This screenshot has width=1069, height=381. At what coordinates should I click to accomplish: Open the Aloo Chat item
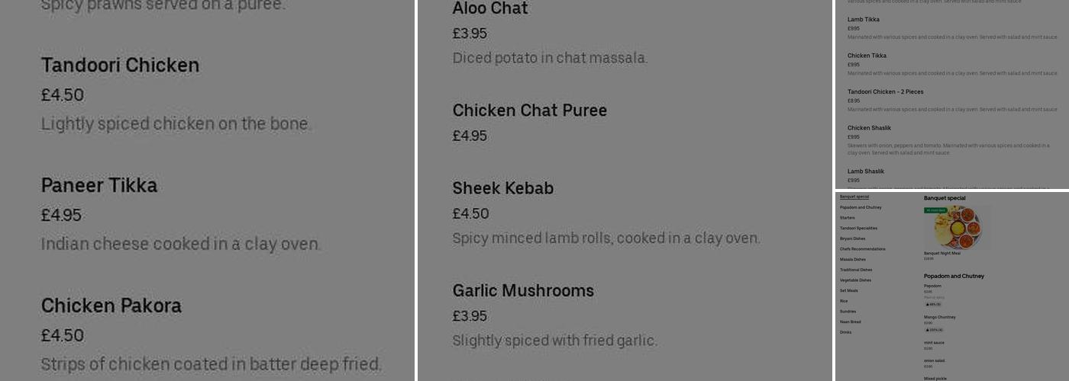click(489, 9)
